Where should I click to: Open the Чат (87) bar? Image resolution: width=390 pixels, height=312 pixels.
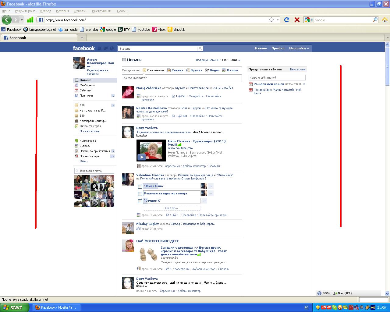(356, 293)
